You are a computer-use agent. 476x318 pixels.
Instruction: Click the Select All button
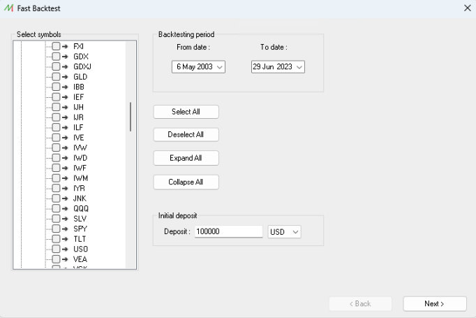click(x=186, y=112)
